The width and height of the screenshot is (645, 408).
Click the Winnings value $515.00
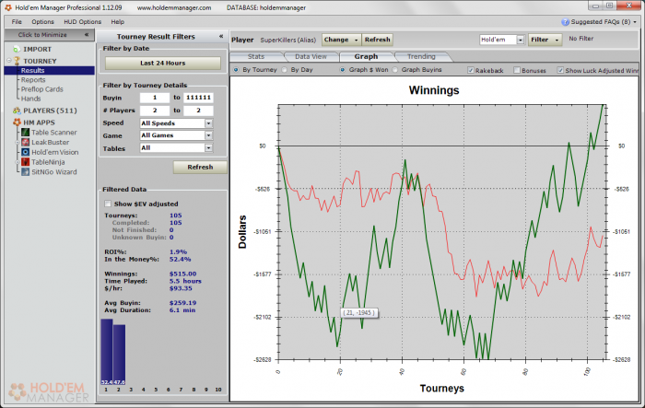(x=182, y=274)
